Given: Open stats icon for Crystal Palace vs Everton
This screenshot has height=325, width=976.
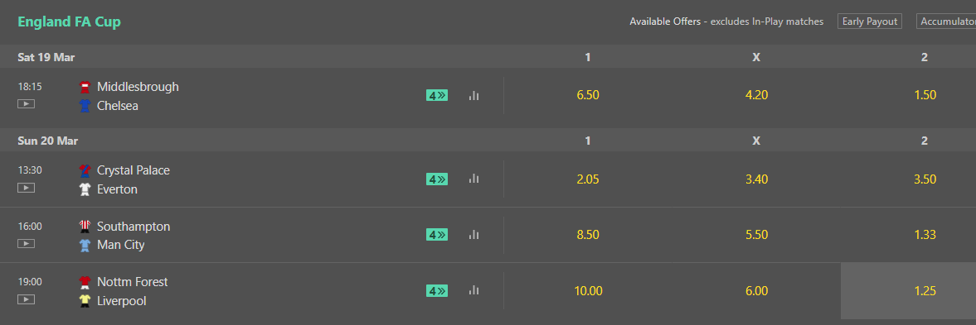Looking at the screenshot, I should (473, 179).
